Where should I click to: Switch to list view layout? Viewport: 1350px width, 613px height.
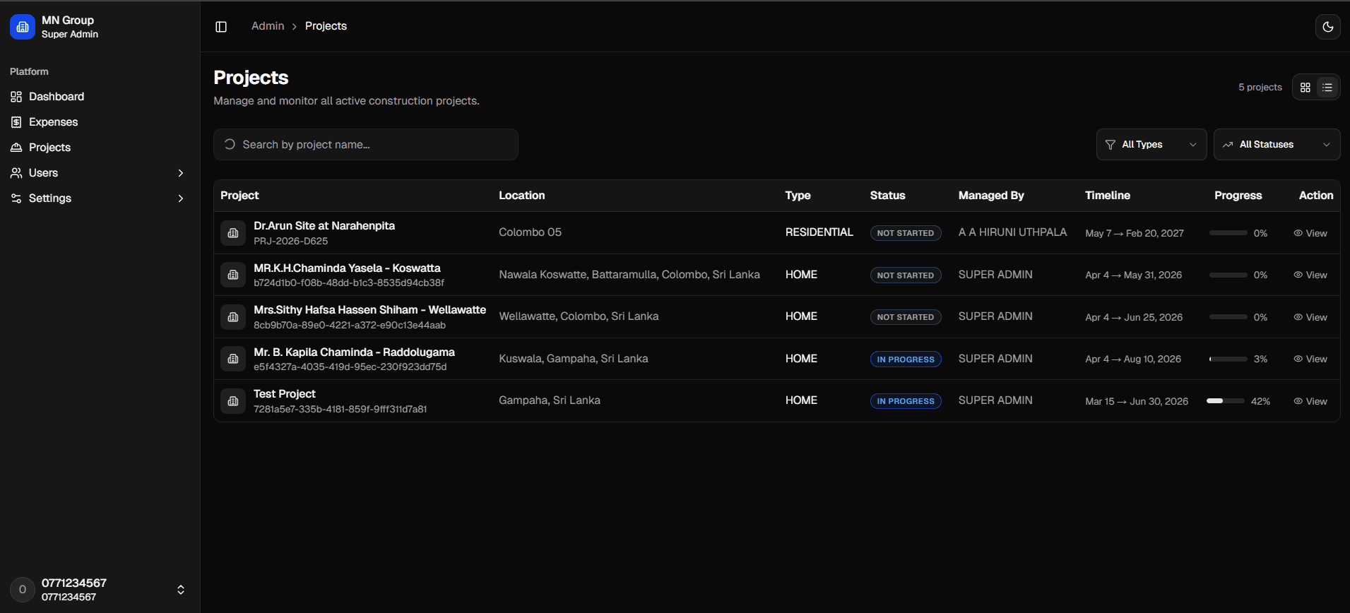1327,88
